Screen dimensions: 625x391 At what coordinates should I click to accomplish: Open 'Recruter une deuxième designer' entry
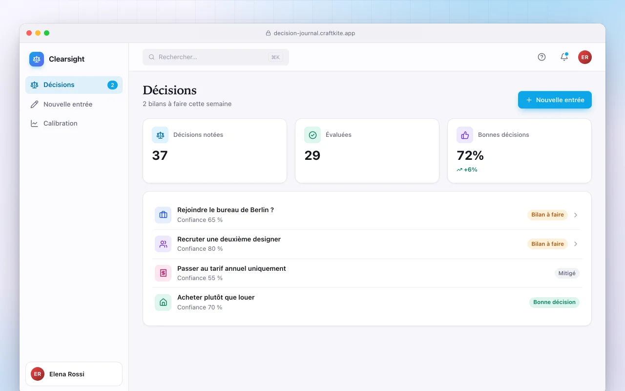[367, 244]
